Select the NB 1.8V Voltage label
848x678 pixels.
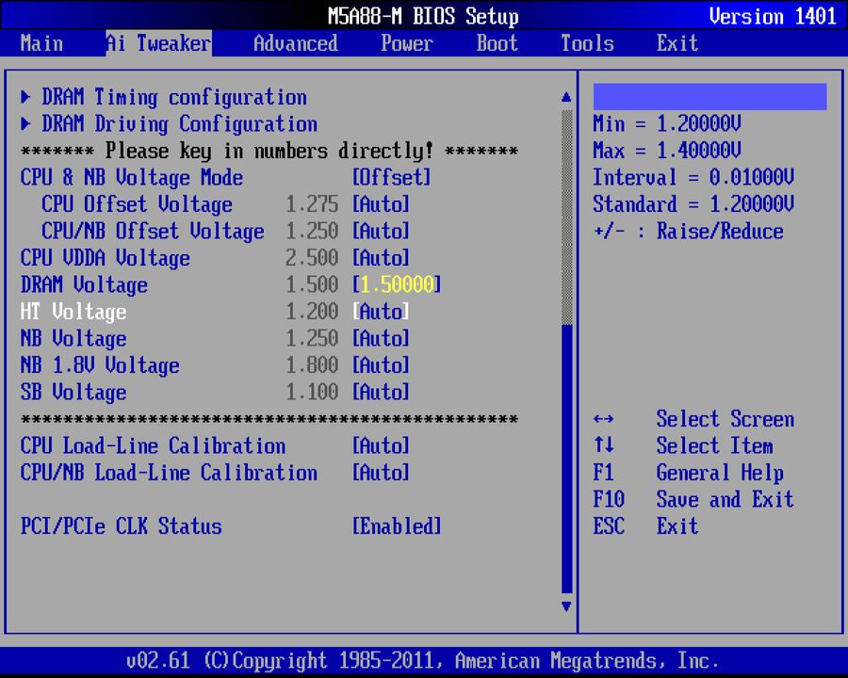[x=100, y=365]
